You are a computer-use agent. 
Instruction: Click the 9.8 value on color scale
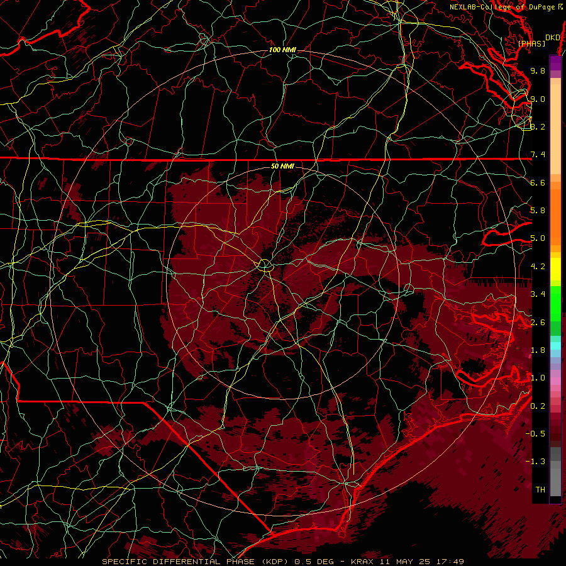point(538,70)
